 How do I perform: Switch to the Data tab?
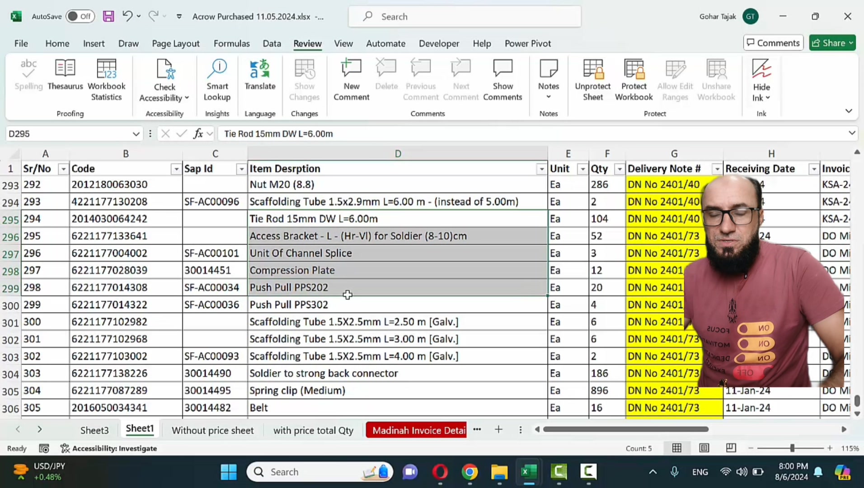pyautogui.click(x=272, y=43)
